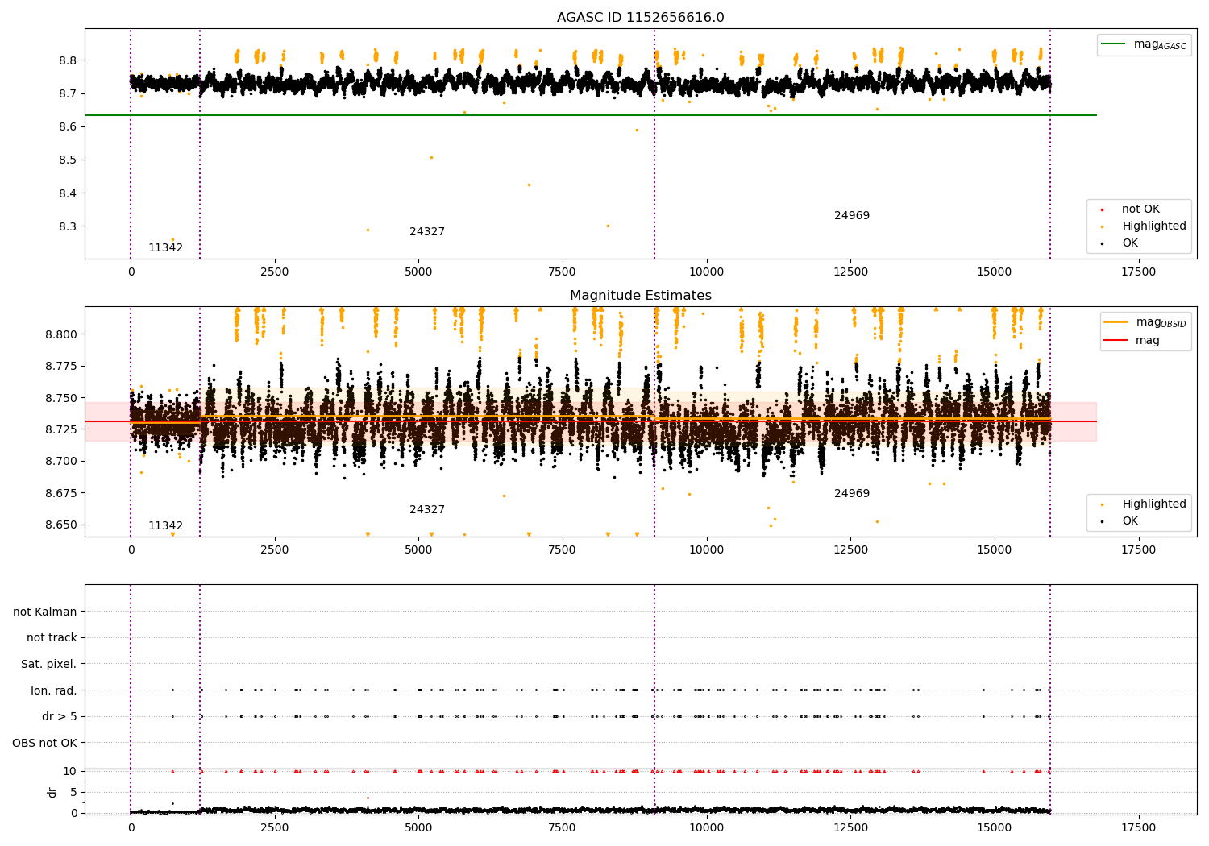1209x846 pixels.
Task: Click the 7500 x-tick under the top plot
Action: [563, 272]
